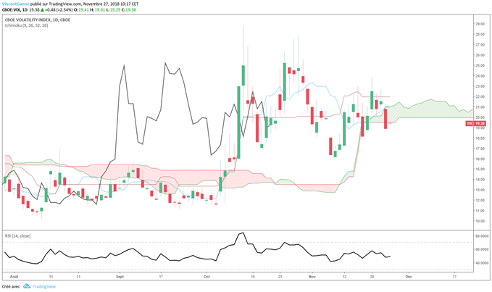The width and height of the screenshot is (492, 292).
Task: Click the 12 date label in November
Action: pyautogui.click(x=344, y=277)
